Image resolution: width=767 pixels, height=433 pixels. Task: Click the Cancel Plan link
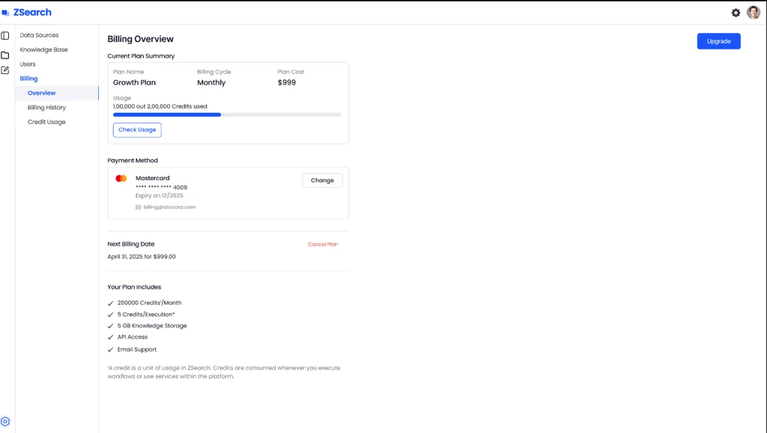323,245
